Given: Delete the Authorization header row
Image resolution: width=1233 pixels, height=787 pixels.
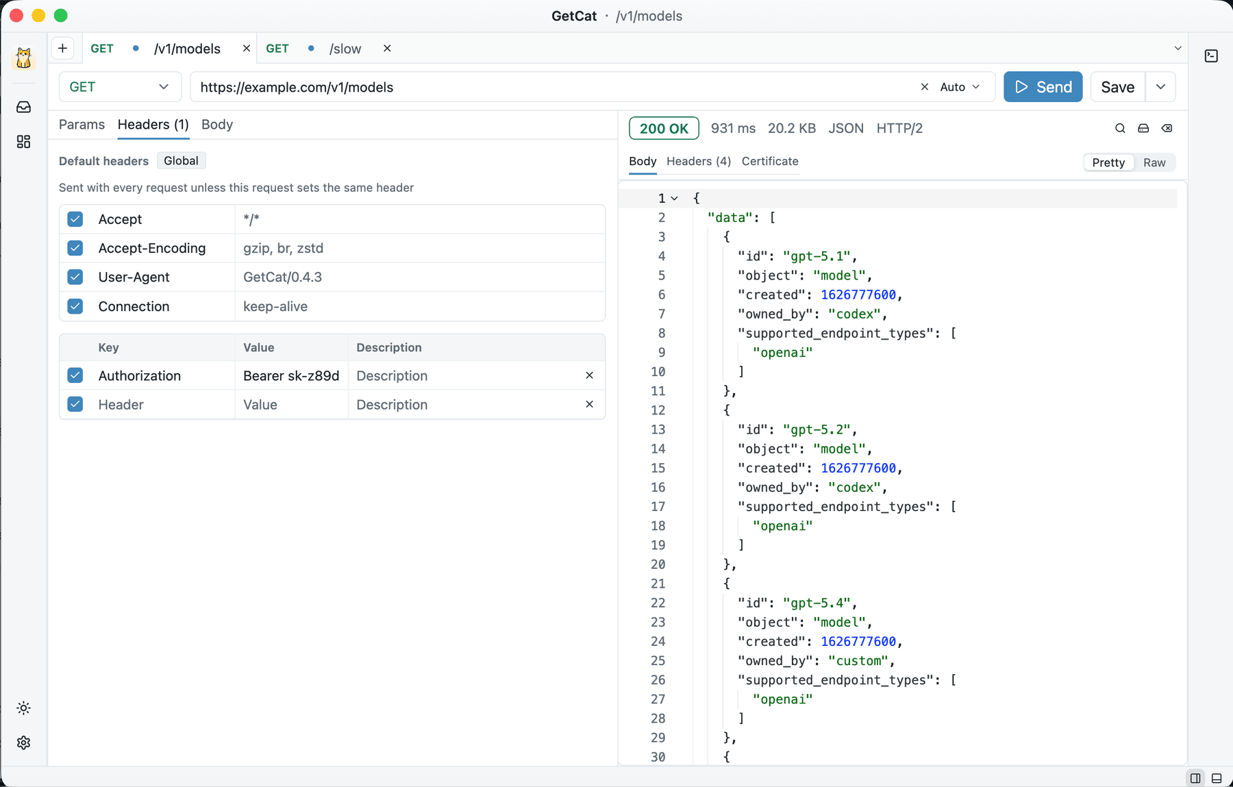Looking at the screenshot, I should point(589,375).
